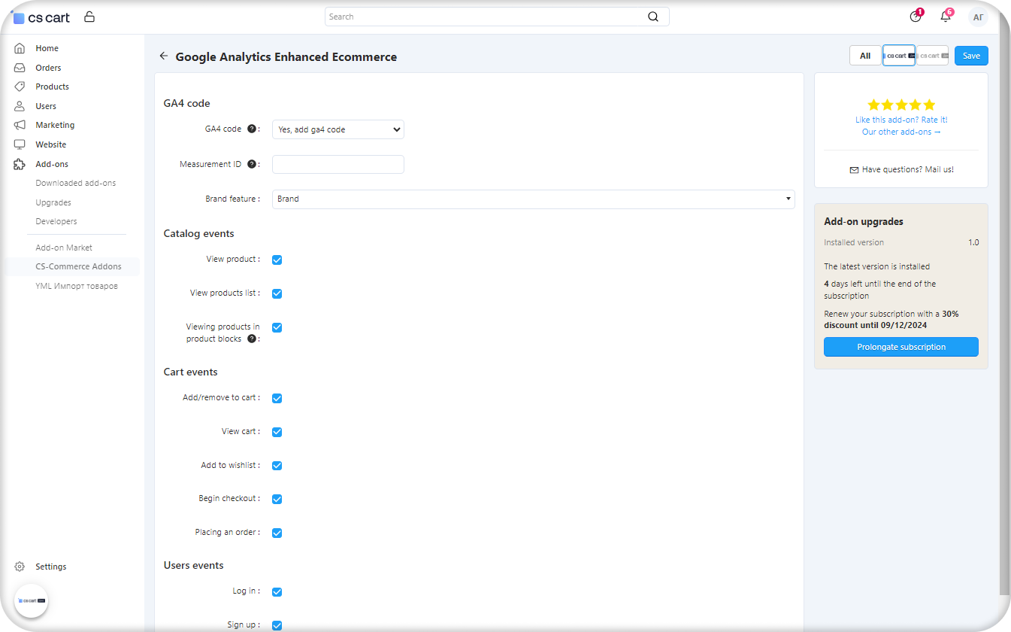Click the Save button
This screenshot has width=1011, height=632.
tap(971, 56)
